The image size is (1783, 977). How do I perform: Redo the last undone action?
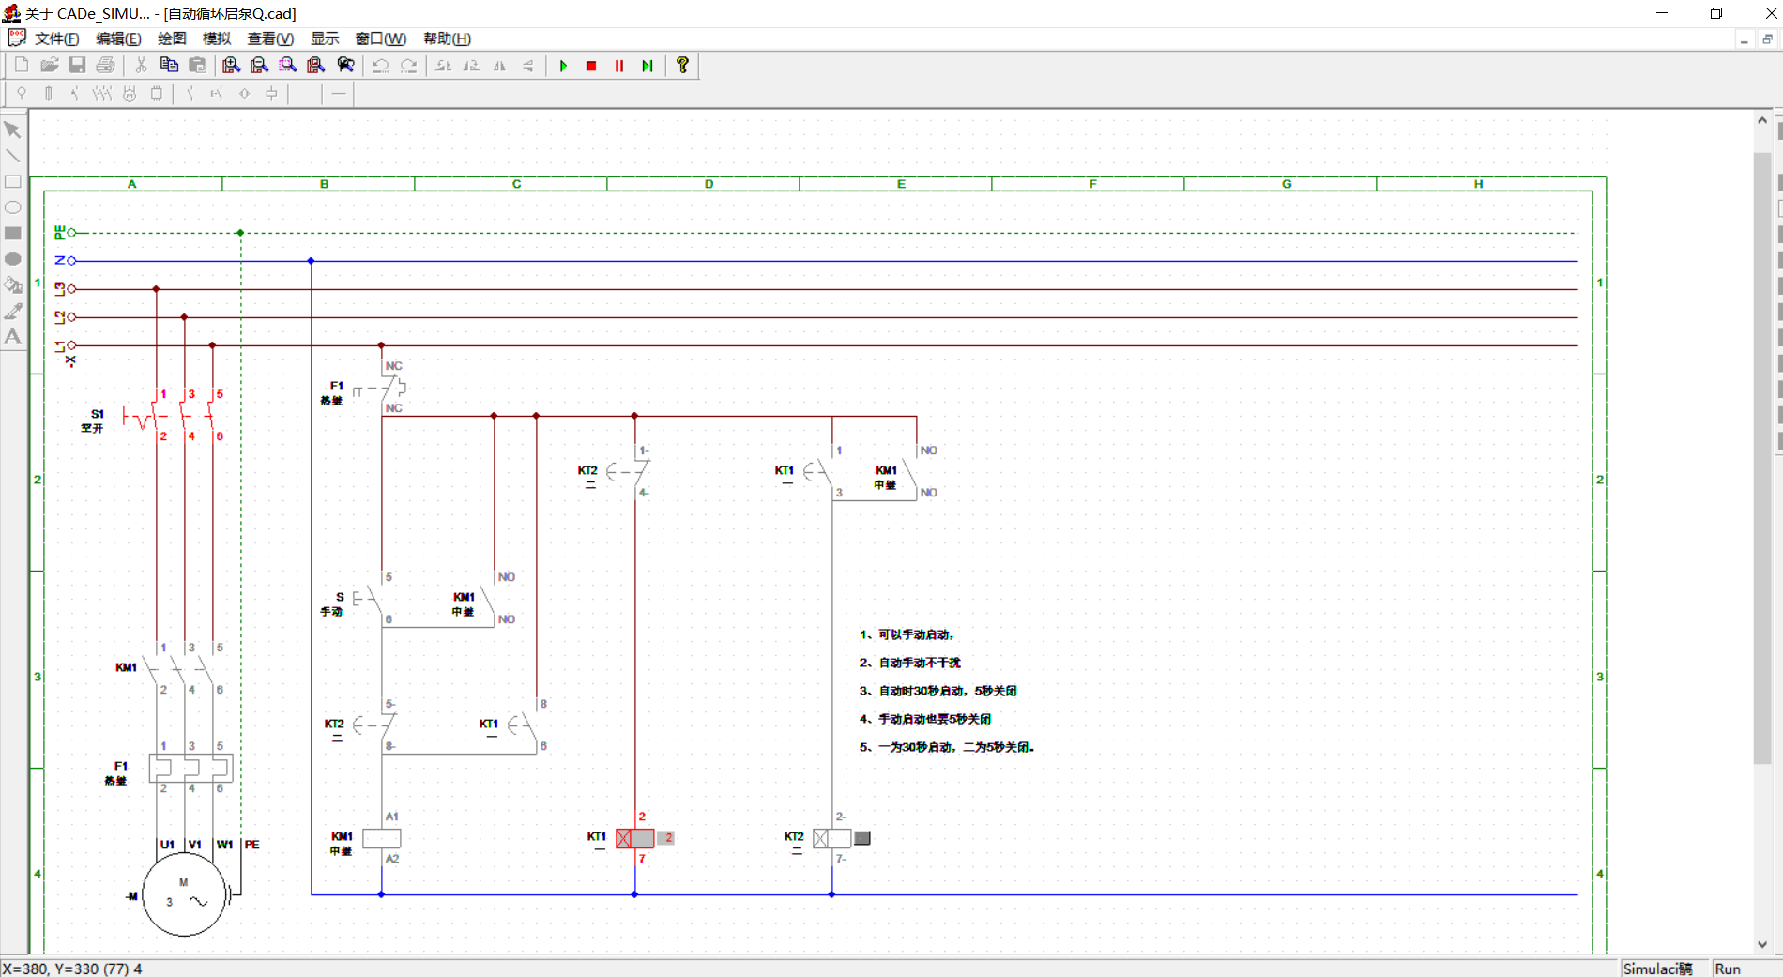(408, 65)
